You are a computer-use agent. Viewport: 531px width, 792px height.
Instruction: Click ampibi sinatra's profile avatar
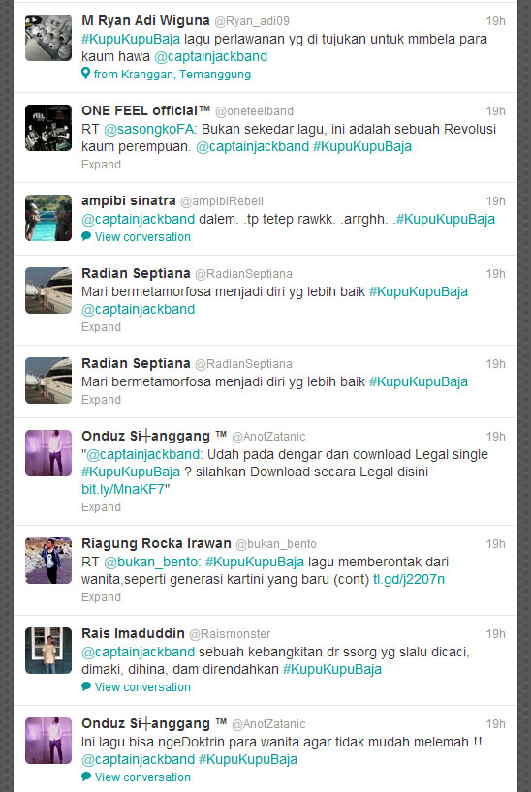coord(48,218)
